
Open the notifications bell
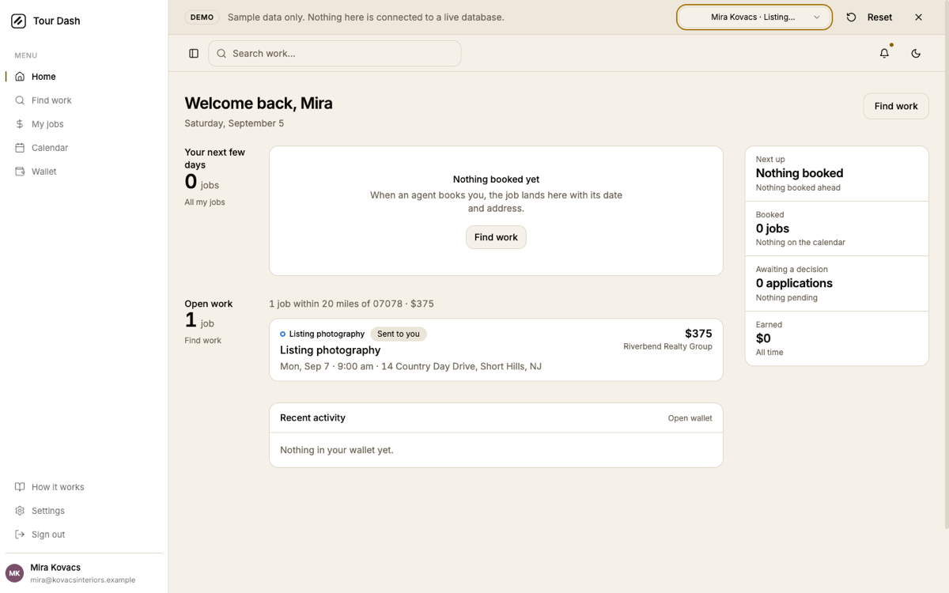click(x=884, y=54)
